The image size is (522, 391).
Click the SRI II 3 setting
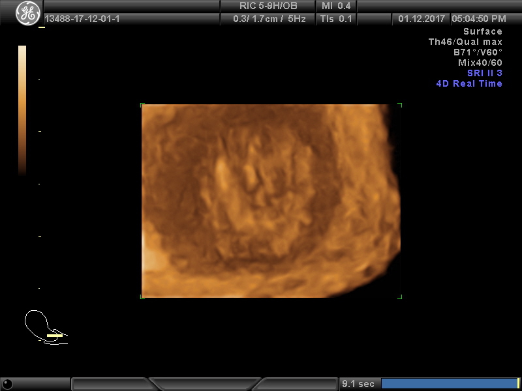click(485, 73)
